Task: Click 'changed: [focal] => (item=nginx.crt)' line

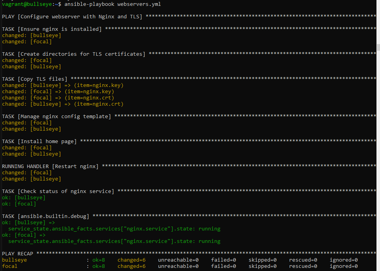Action: pos(58,98)
